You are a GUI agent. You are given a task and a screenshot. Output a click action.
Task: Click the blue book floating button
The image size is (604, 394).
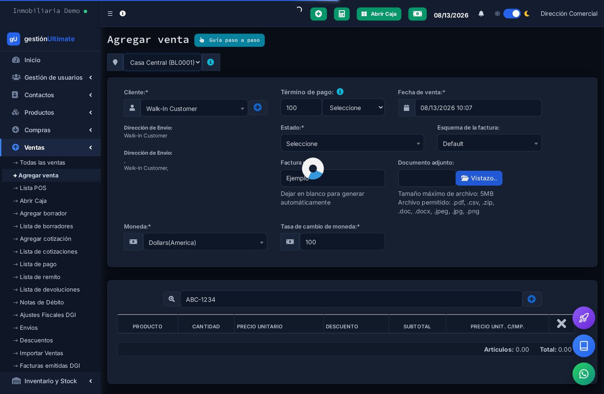[584, 346]
